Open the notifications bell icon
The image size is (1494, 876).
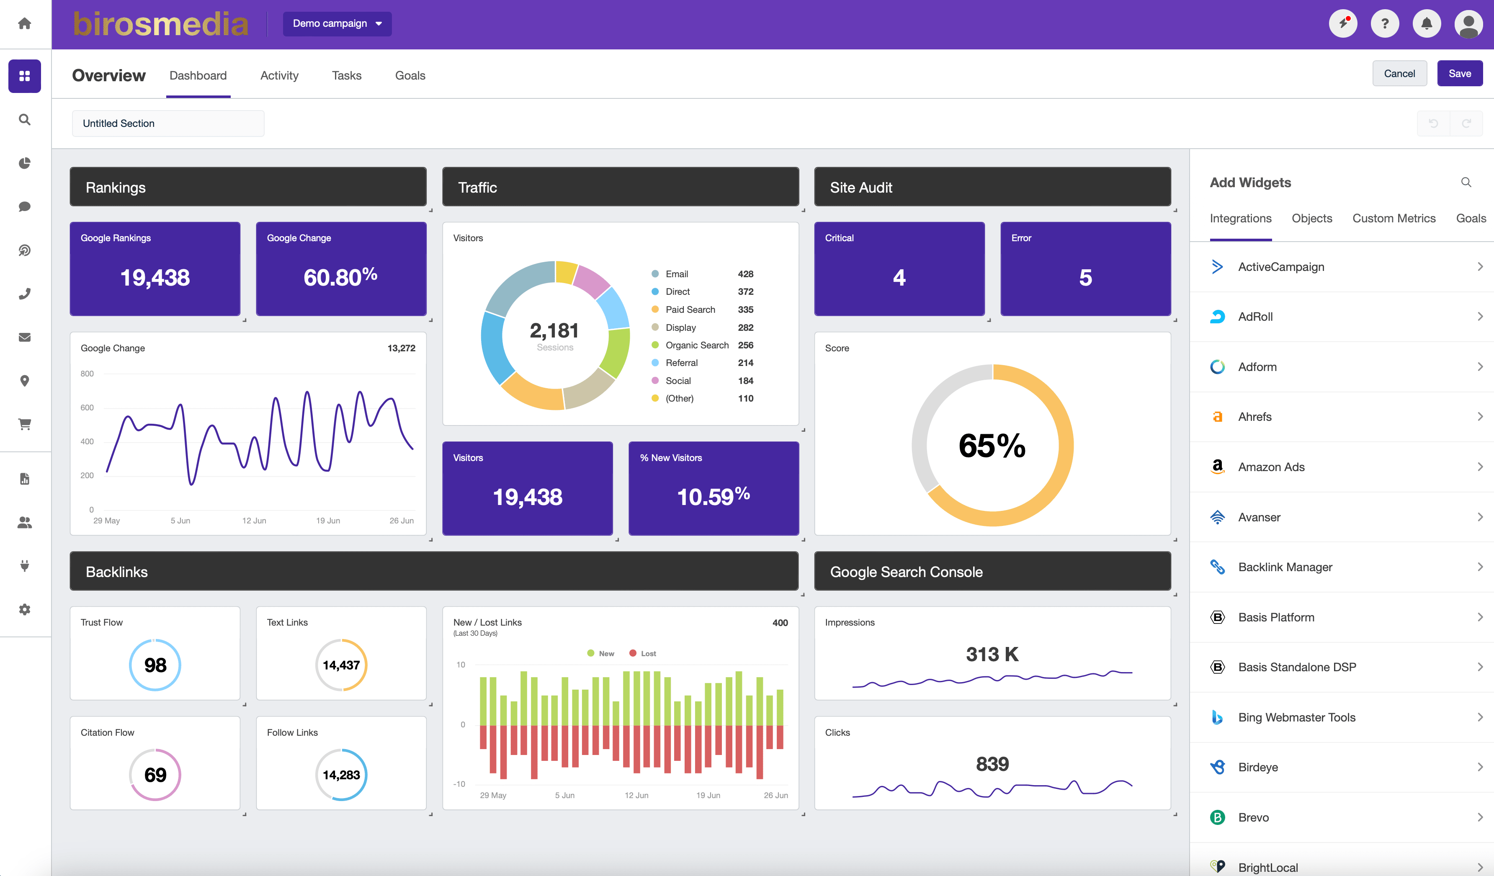pyautogui.click(x=1427, y=24)
